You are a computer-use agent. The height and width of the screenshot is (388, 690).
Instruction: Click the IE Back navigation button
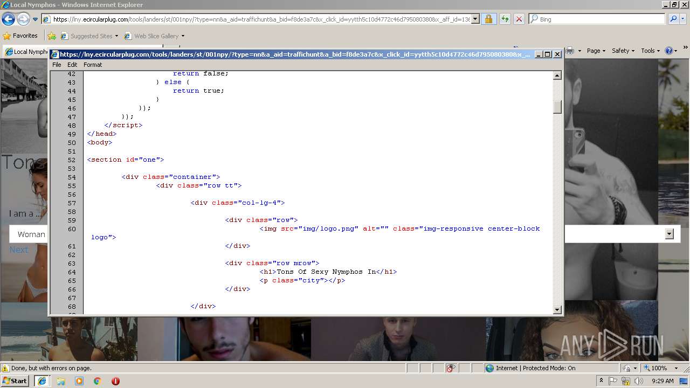coord(8,19)
